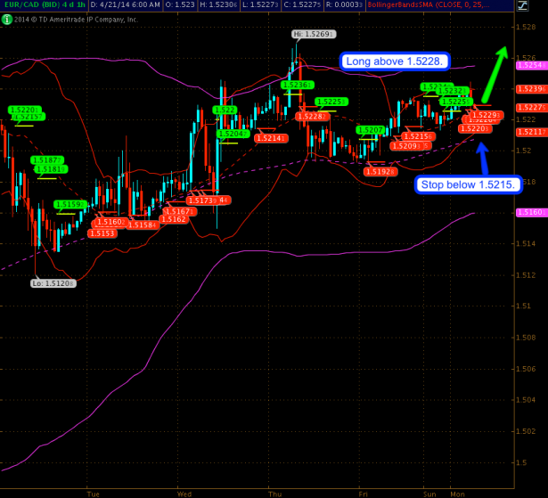Click the green 1.52201 signal label

pos(25,110)
